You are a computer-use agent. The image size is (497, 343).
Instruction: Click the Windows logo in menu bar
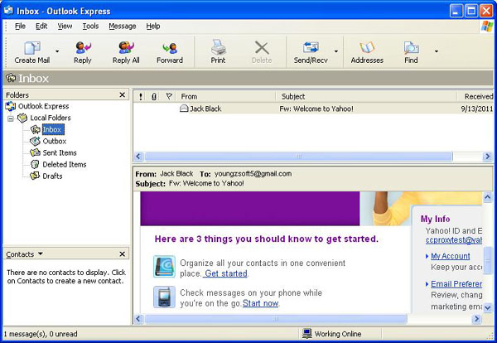click(x=487, y=27)
